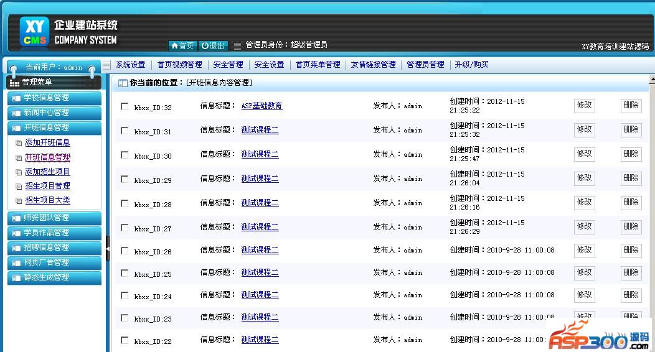Expand the 学校信息管理 sidebar section
This screenshot has height=352, width=655.
pos(54,98)
